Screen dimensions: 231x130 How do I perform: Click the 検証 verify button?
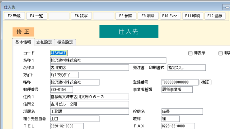pyautogui.click(x=205, y=82)
